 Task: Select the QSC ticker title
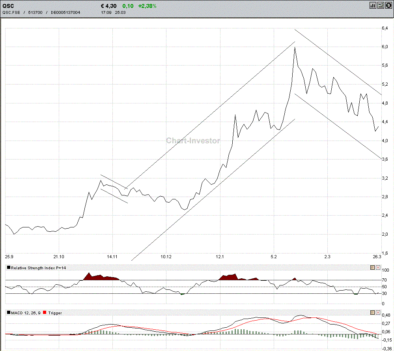(x=8, y=6)
